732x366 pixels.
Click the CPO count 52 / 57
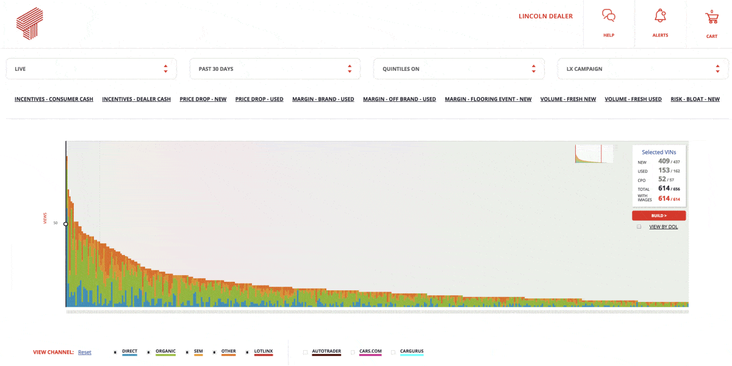click(x=666, y=179)
